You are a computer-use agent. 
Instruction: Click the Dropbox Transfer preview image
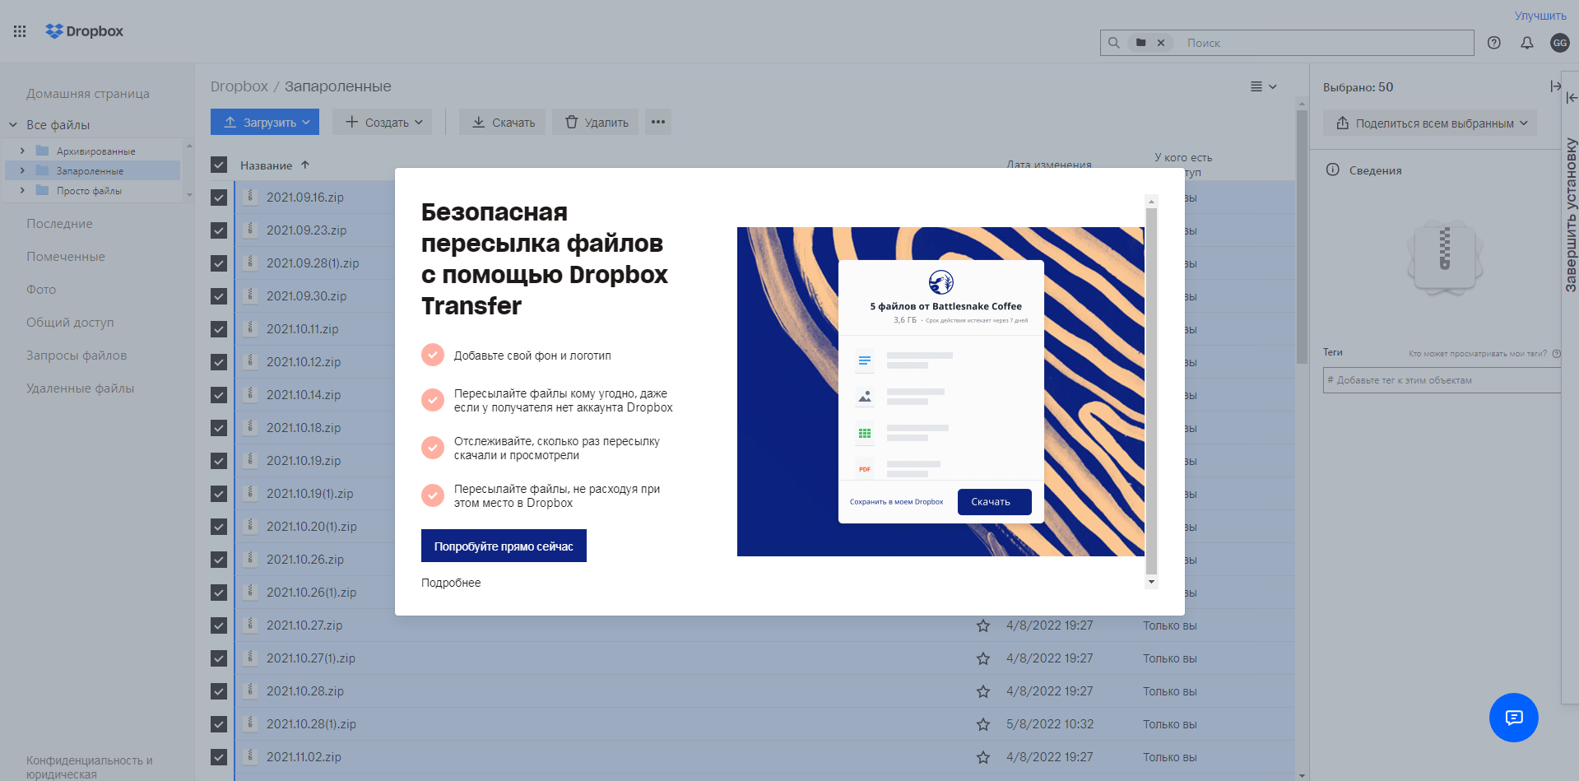coord(940,392)
